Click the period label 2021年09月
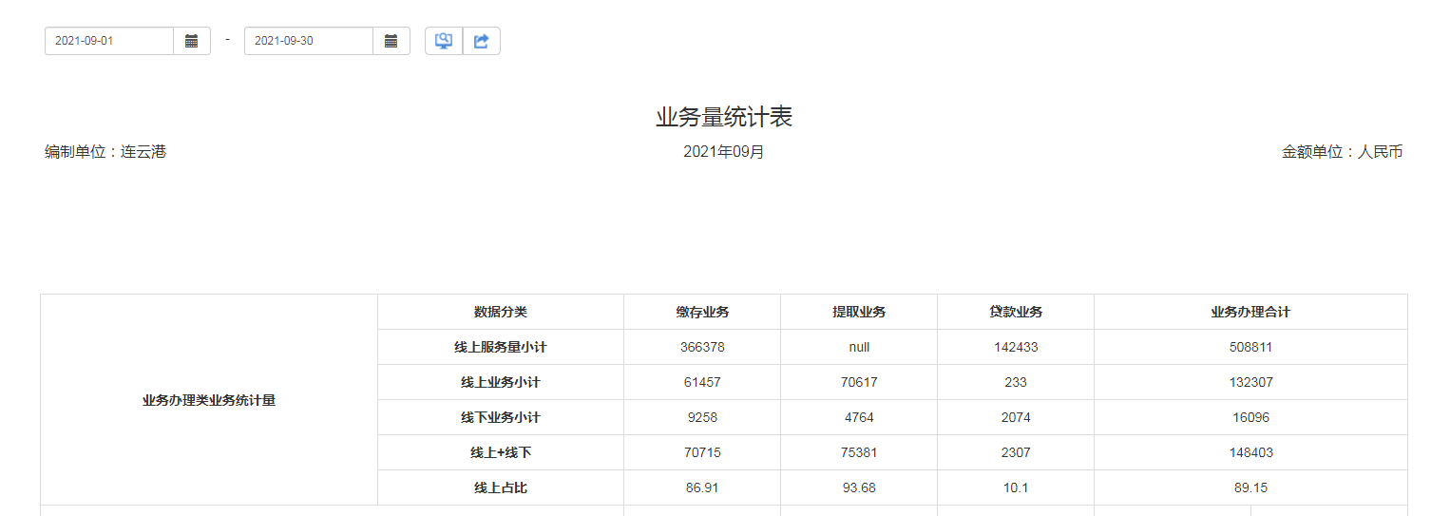Image resolution: width=1431 pixels, height=516 pixels. (724, 152)
